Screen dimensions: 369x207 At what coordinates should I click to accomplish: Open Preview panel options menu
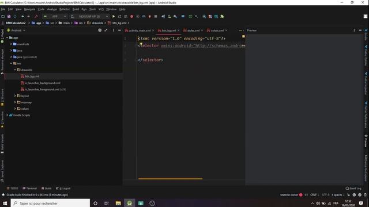354,30
